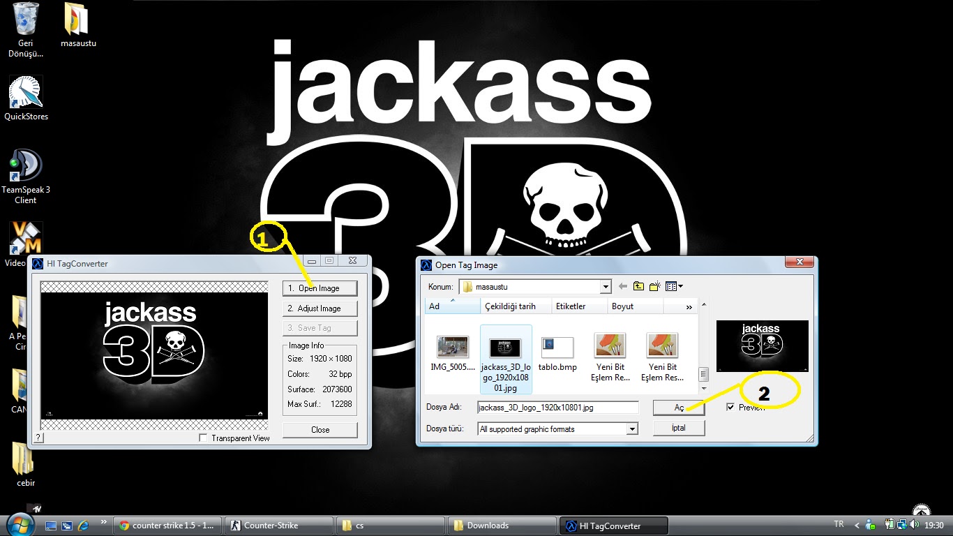Click the Switch Between Windows quick launch icon
953x536 pixels.
coord(67,526)
